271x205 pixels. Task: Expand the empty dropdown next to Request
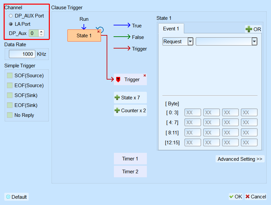254,42
